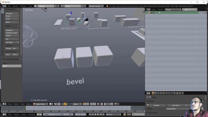Click the Mirror button

coord(12,22)
